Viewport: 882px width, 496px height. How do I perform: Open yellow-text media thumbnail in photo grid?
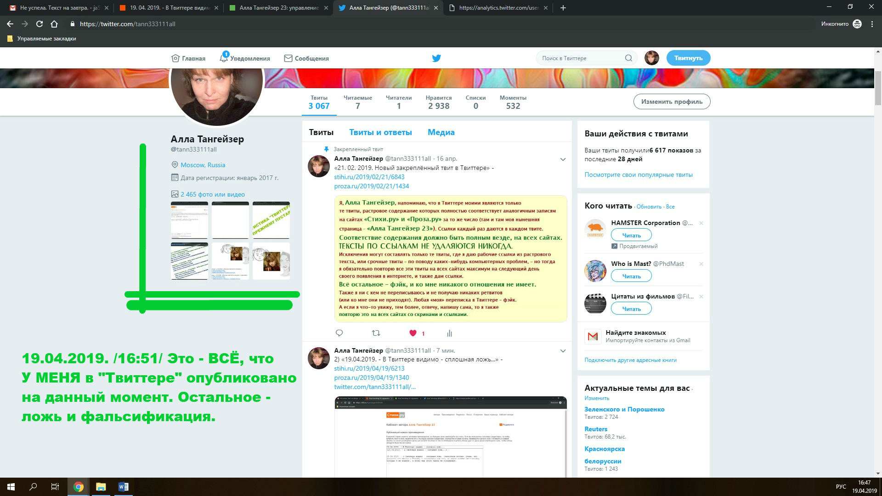(271, 220)
